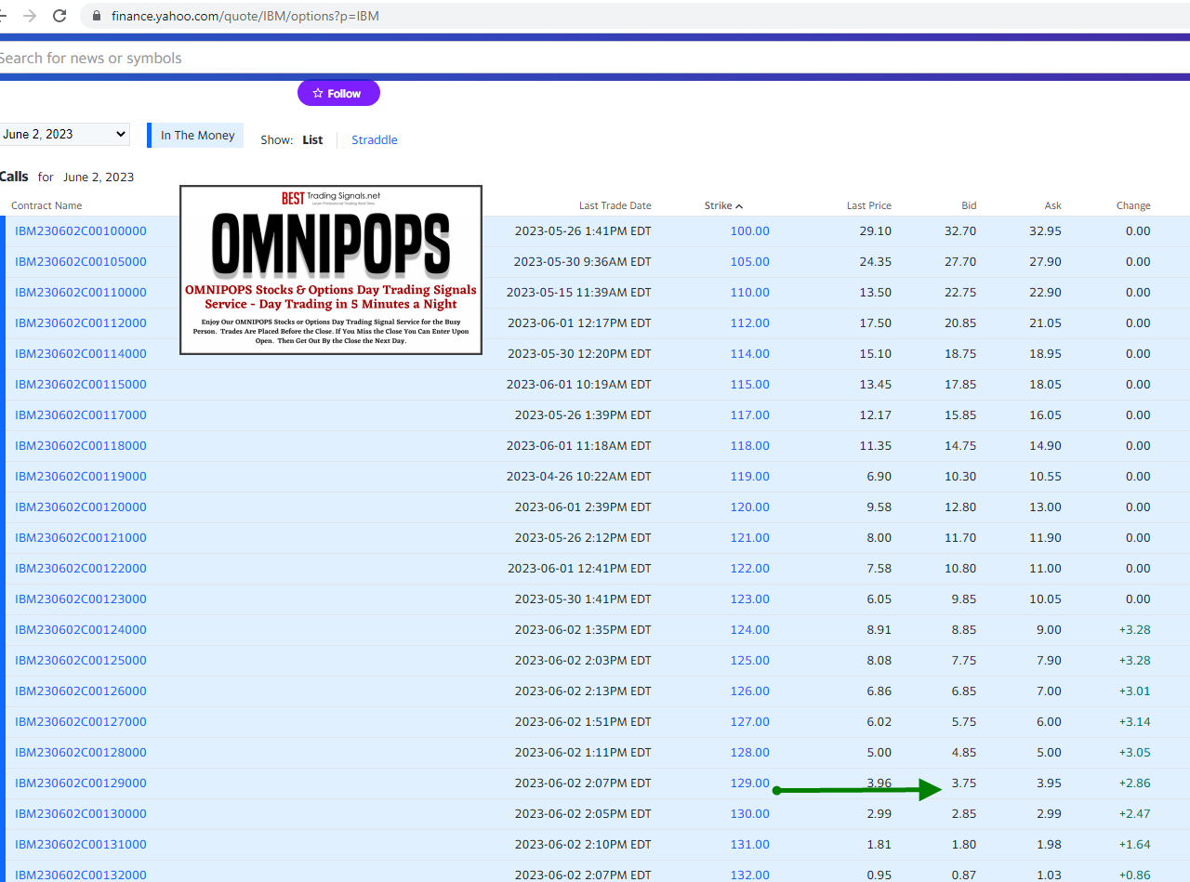Image resolution: width=1190 pixels, height=882 pixels.
Task: Click the 'Search for news or symbols' field
Action: (x=595, y=58)
